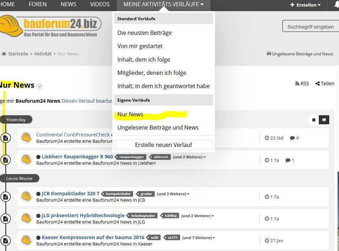Click the h340aj tag
339x251 pixels.
[x=170, y=216]
